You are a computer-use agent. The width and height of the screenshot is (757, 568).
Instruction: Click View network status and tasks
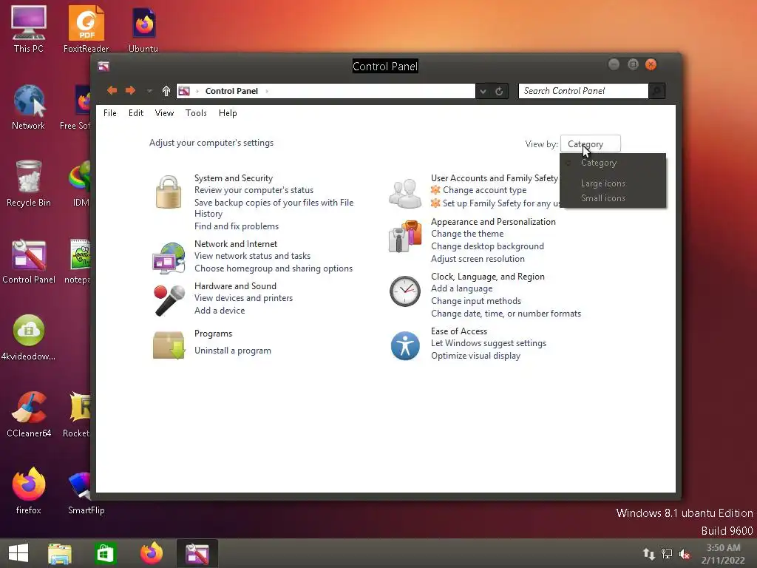pos(253,256)
